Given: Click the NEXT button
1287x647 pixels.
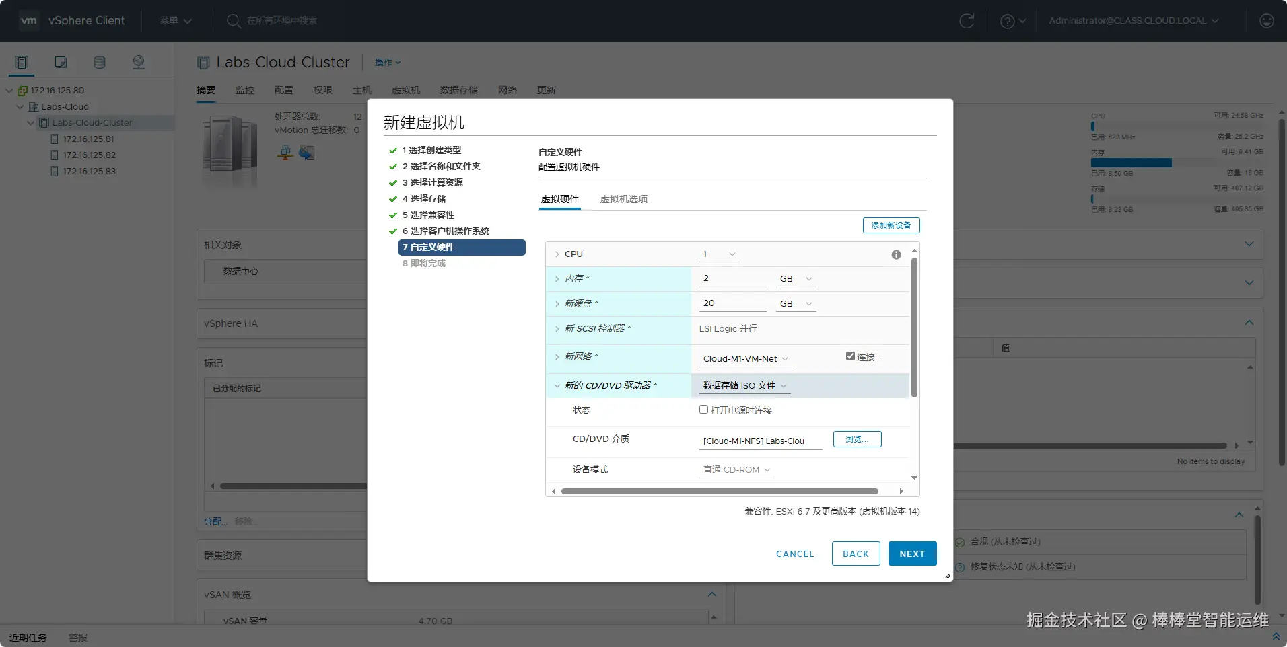Looking at the screenshot, I should (913, 554).
